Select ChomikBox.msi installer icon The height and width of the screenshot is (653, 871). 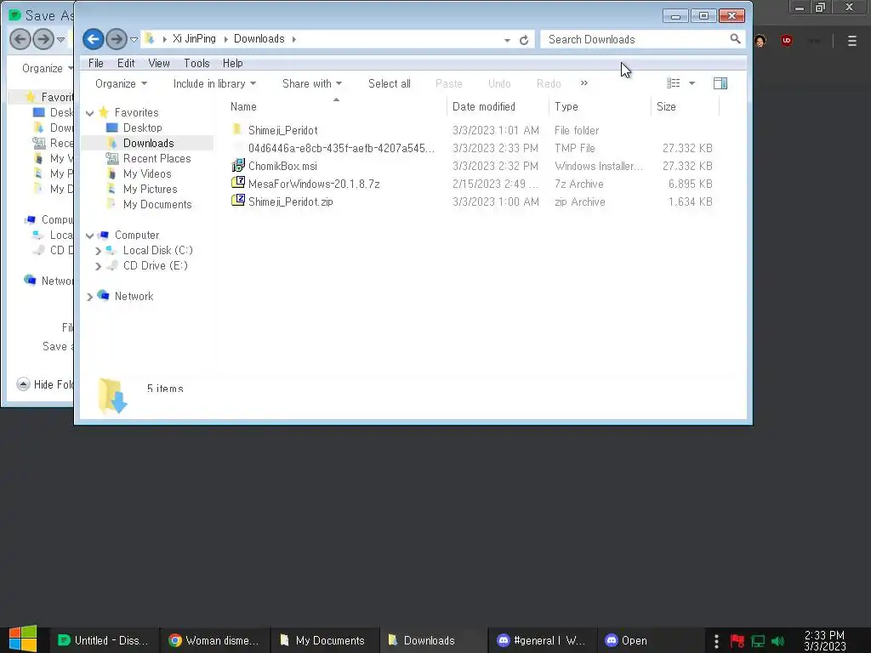[x=238, y=166]
